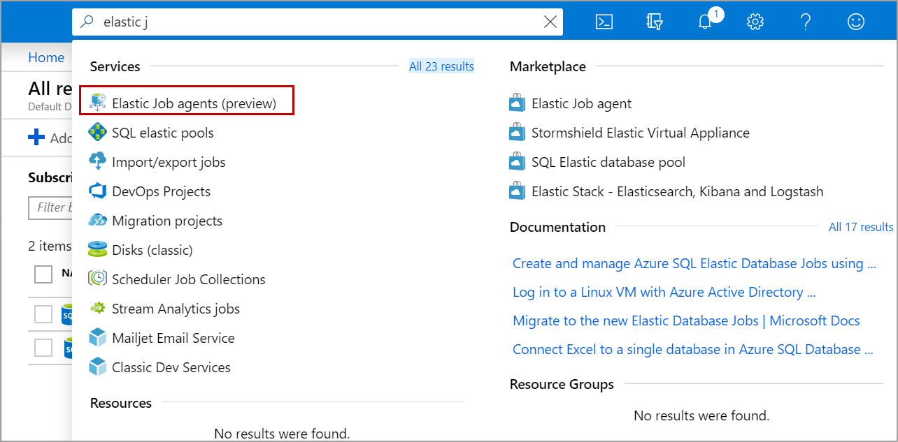Open Scheduler Job Collections
Screen dimensions: 898x442
coord(188,279)
